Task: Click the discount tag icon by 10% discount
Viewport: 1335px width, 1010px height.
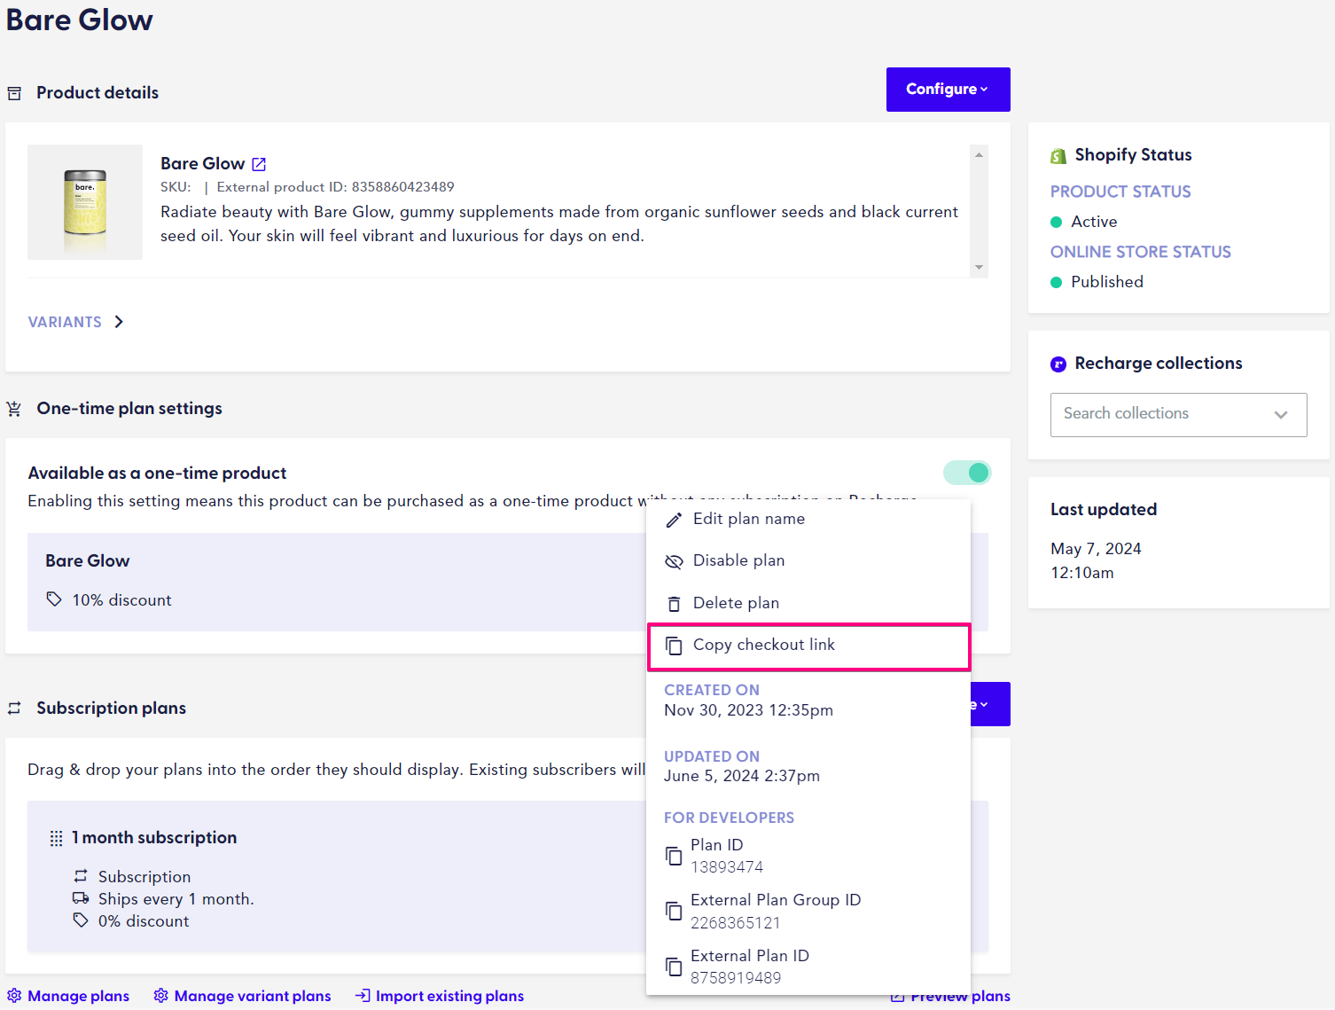Action: point(54,599)
